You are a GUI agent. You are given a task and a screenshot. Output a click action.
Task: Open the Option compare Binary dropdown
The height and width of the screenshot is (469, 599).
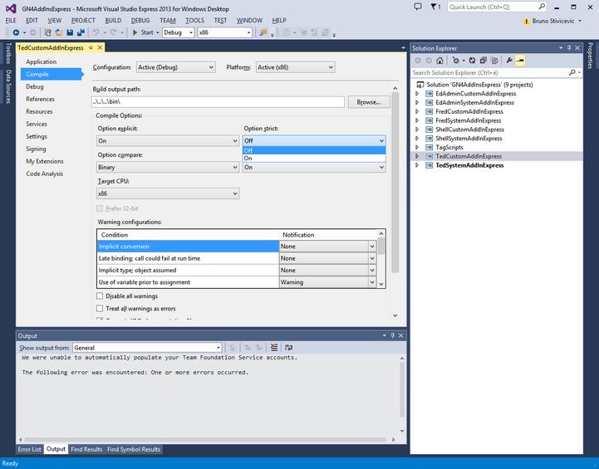coord(168,167)
